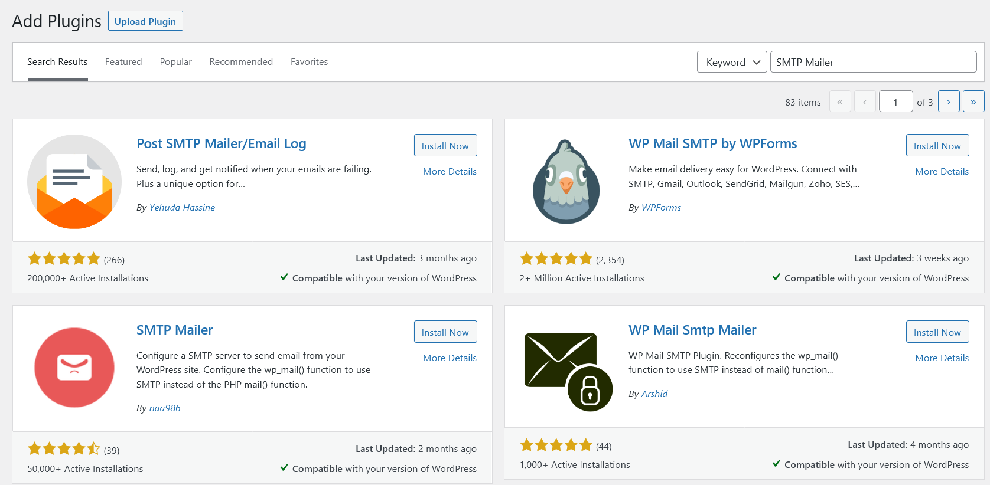The height and width of the screenshot is (485, 990).
Task: Open author Arshid link
Action: [654, 394]
